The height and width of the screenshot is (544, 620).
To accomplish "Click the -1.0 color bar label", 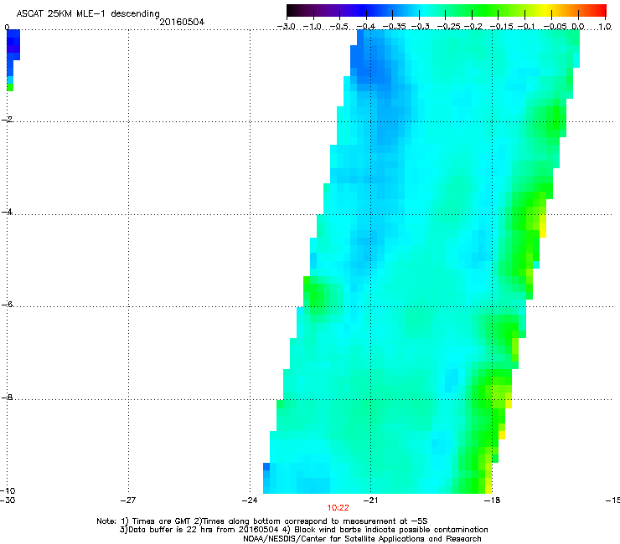I will [313, 27].
